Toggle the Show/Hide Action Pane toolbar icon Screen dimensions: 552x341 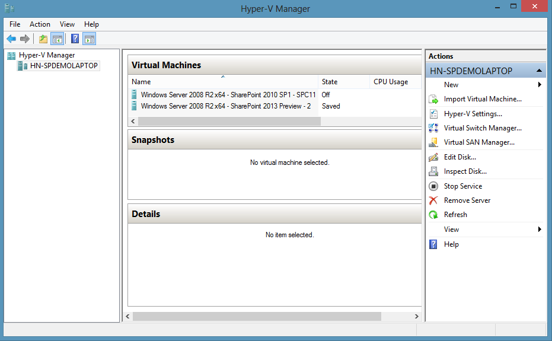90,39
